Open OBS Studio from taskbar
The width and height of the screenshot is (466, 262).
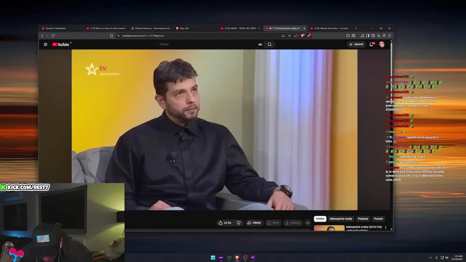245,258
